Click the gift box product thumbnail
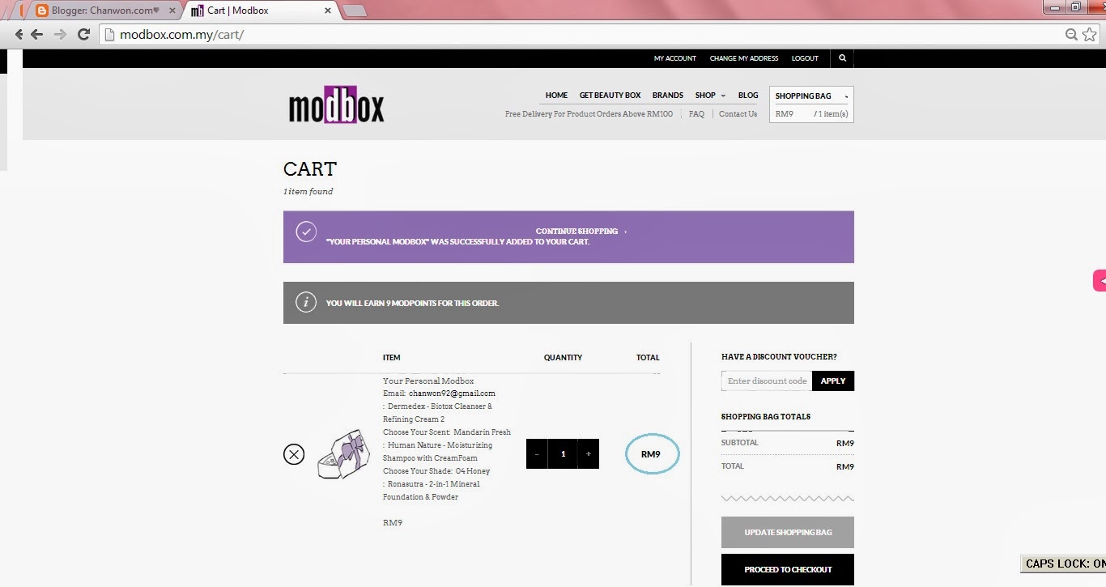The image size is (1106, 587). click(x=343, y=453)
